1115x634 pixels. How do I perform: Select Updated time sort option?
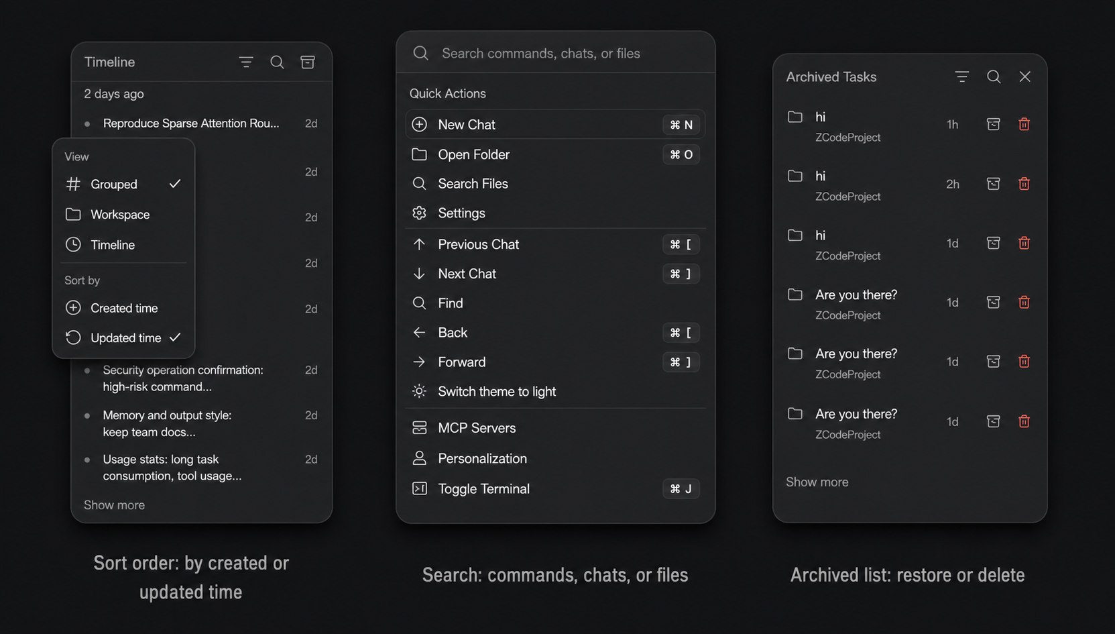click(123, 338)
